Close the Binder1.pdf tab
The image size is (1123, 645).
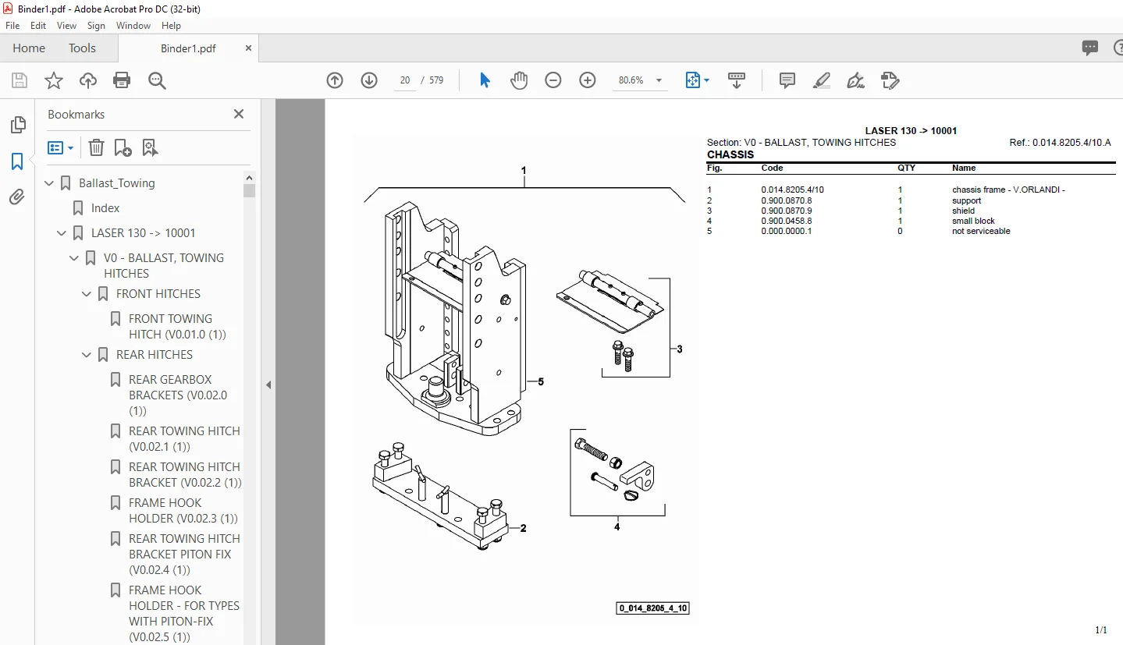(x=249, y=48)
